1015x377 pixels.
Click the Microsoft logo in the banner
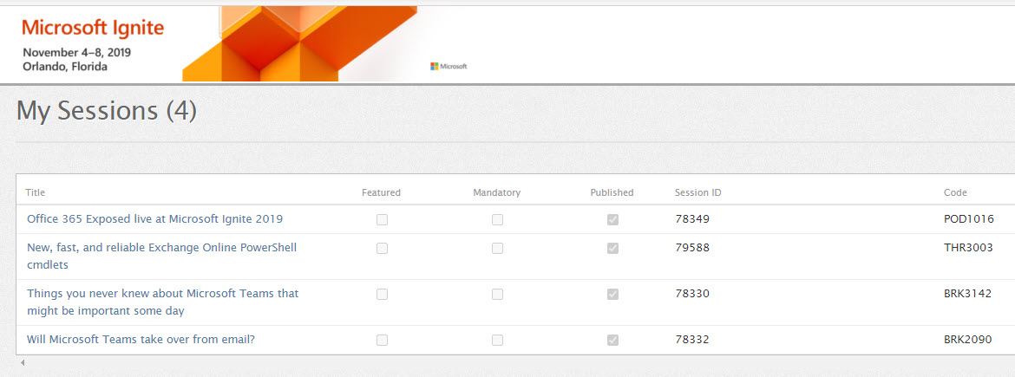(448, 66)
